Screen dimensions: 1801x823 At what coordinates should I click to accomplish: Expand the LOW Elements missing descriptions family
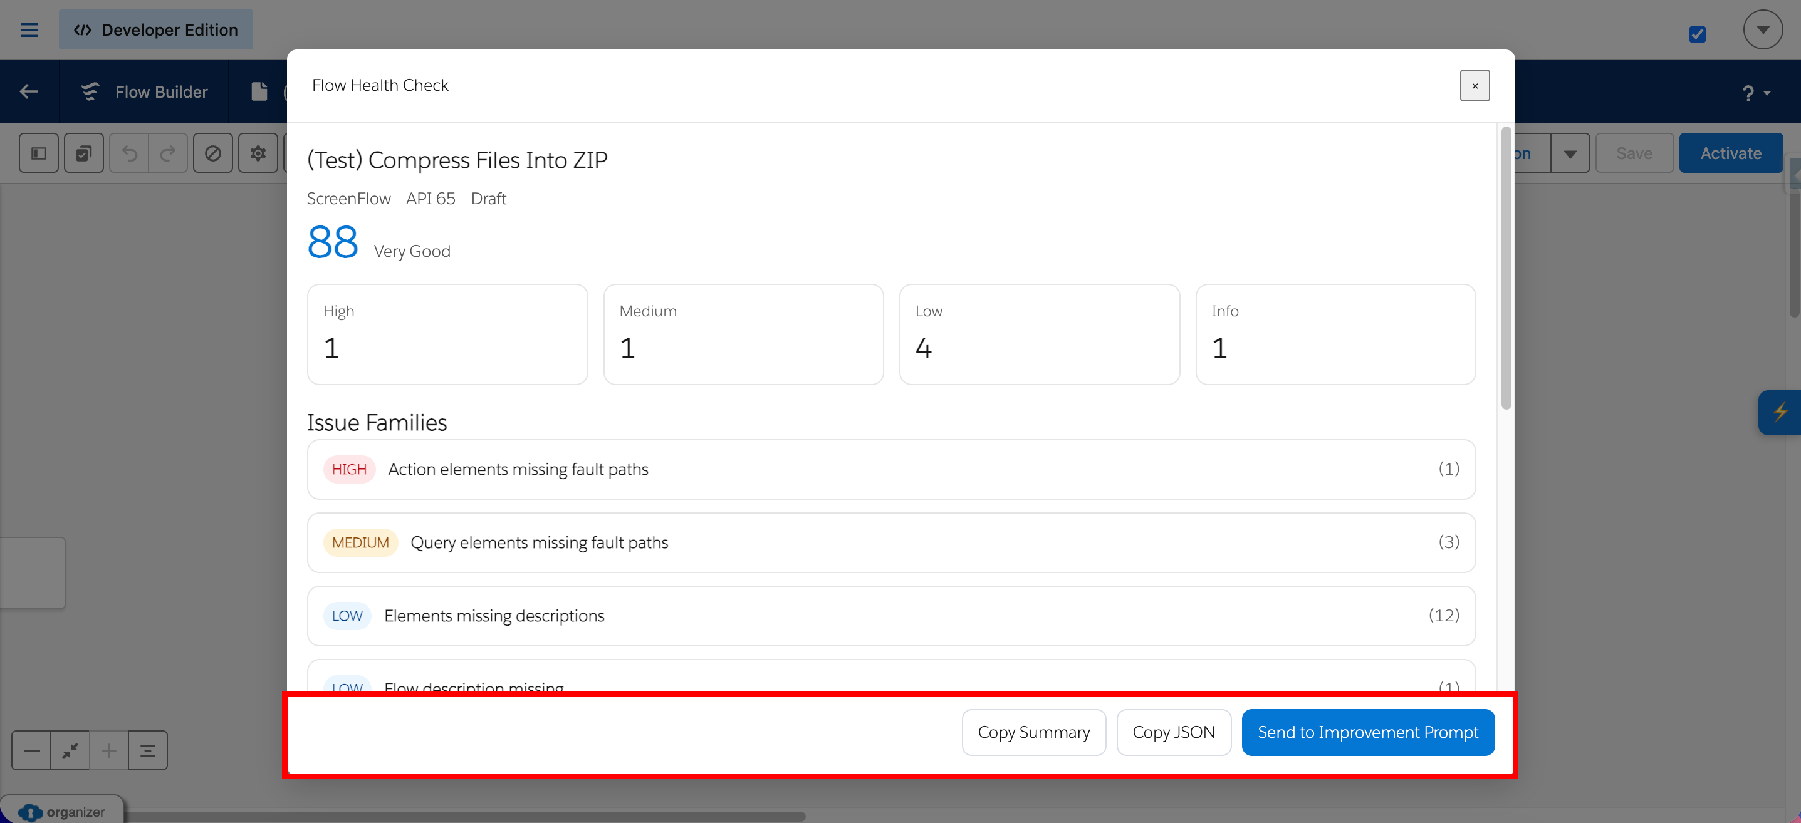[x=890, y=616]
